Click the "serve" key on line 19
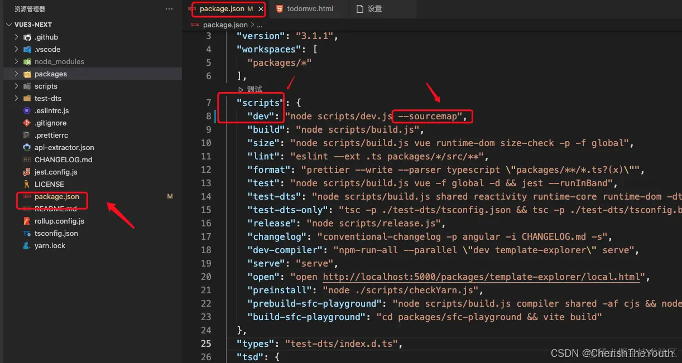Viewport: 682px width, 363px height. [x=266, y=264]
